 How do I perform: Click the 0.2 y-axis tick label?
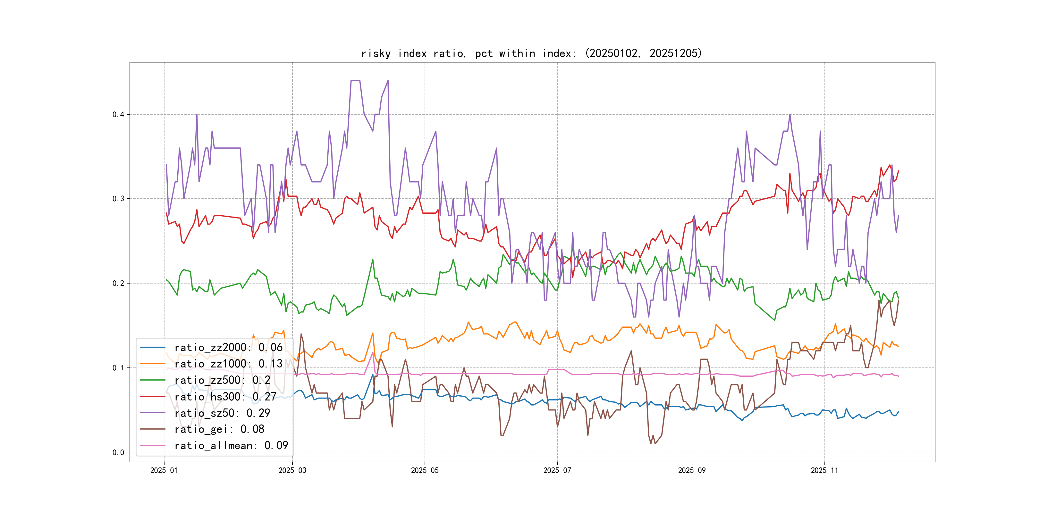point(118,283)
